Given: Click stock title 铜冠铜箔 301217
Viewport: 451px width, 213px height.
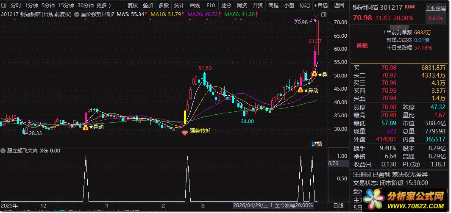Looking at the screenshot, I should (377, 8).
